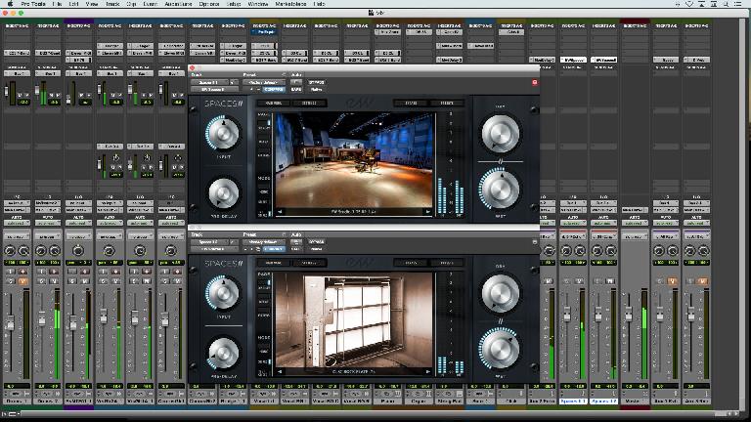Open the Preset dropdown in upper plug-in header

(x=263, y=82)
